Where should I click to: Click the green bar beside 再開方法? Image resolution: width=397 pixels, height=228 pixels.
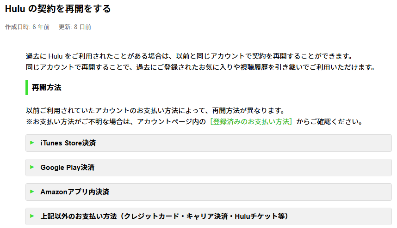point(27,87)
